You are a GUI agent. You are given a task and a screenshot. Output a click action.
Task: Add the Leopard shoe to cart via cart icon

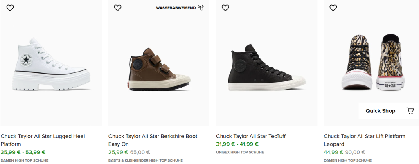pos(410,111)
